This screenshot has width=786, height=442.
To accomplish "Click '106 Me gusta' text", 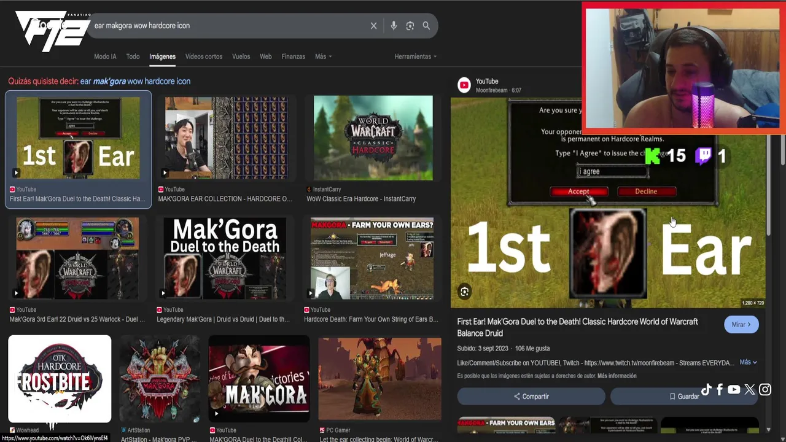I will pyautogui.click(x=532, y=349).
